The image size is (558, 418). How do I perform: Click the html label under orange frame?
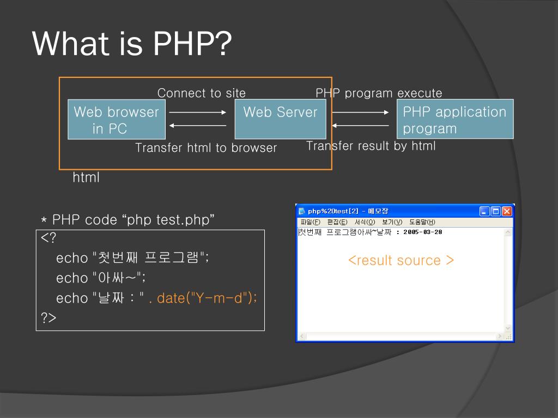click(86, 177)
